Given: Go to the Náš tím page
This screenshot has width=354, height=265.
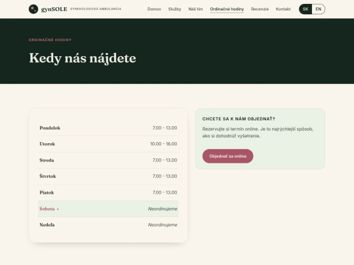Looking at the screenshot, I should coord(195,9).
